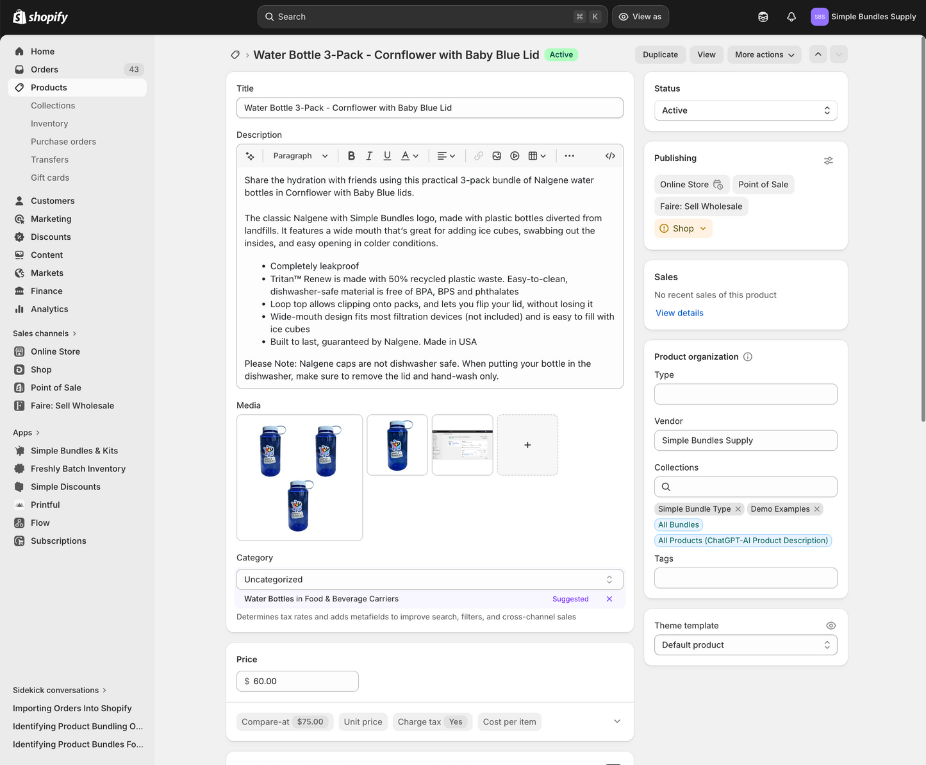Open the More actions menu
This screenshot has width=926, height=765.
point(765,55)
